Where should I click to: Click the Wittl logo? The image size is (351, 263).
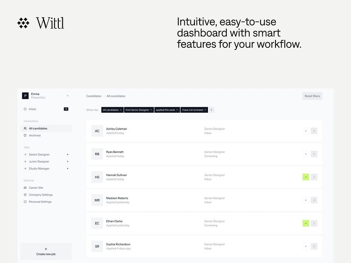pyautogui.click(x=41, y=23)
